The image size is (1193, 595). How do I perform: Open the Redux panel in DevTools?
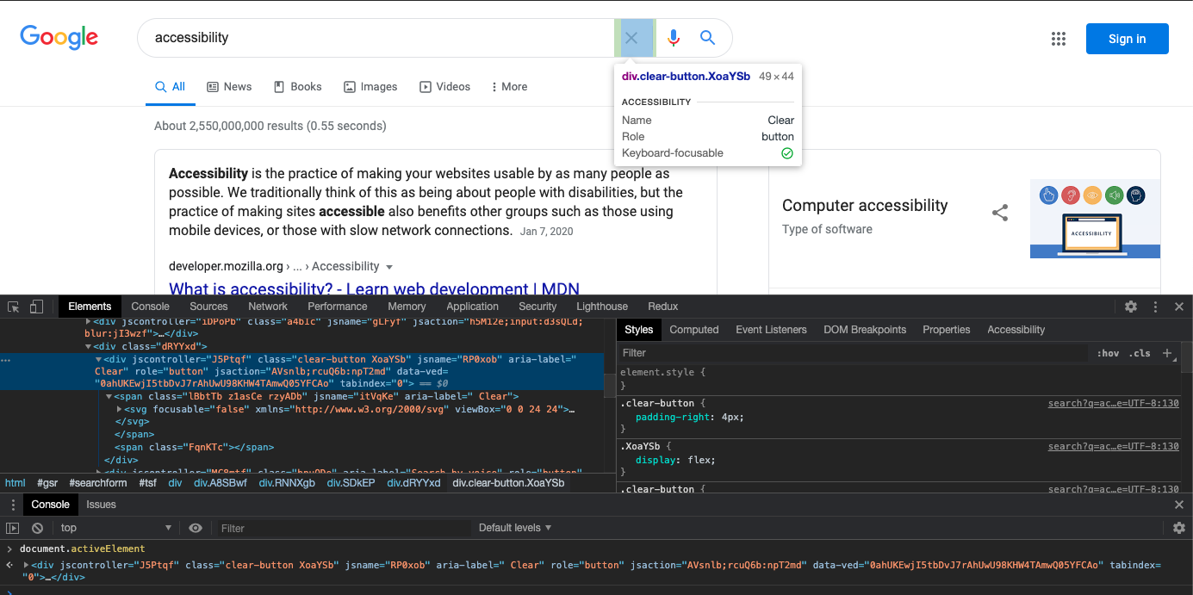(x=663, y=307)
